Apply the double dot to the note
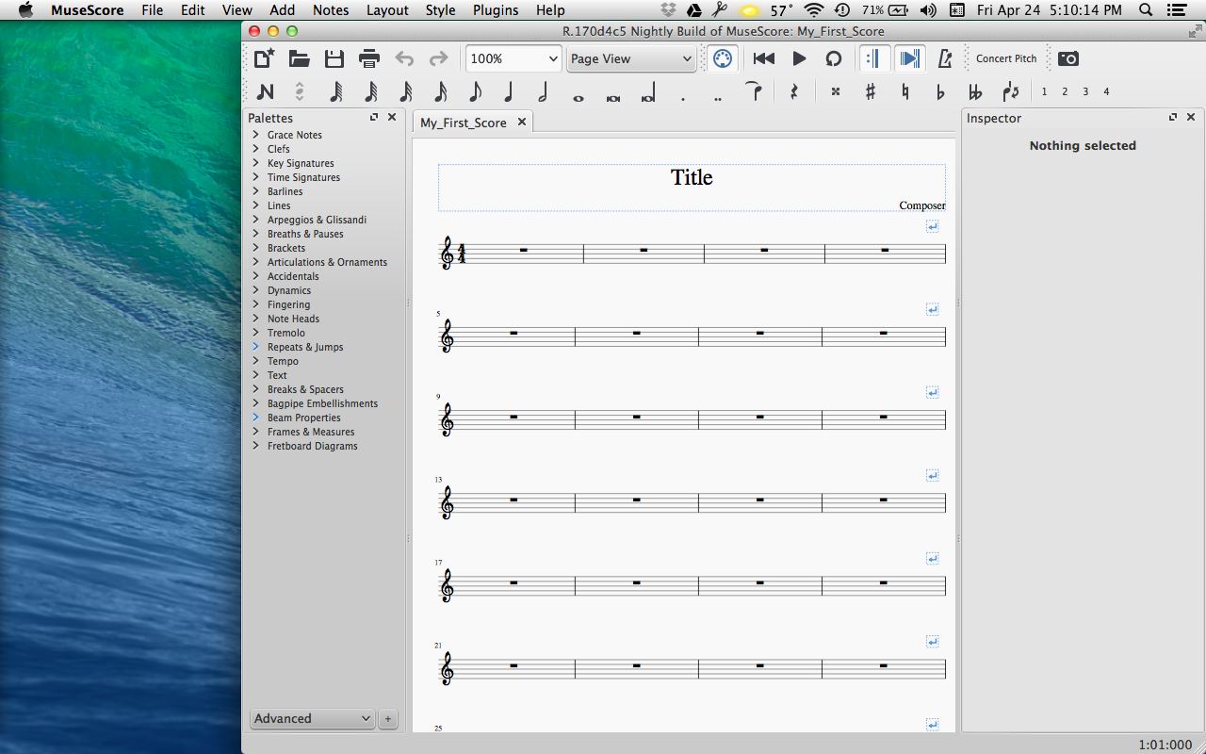1206x754 pixels. pyautogui.click(x=718, y=98)
